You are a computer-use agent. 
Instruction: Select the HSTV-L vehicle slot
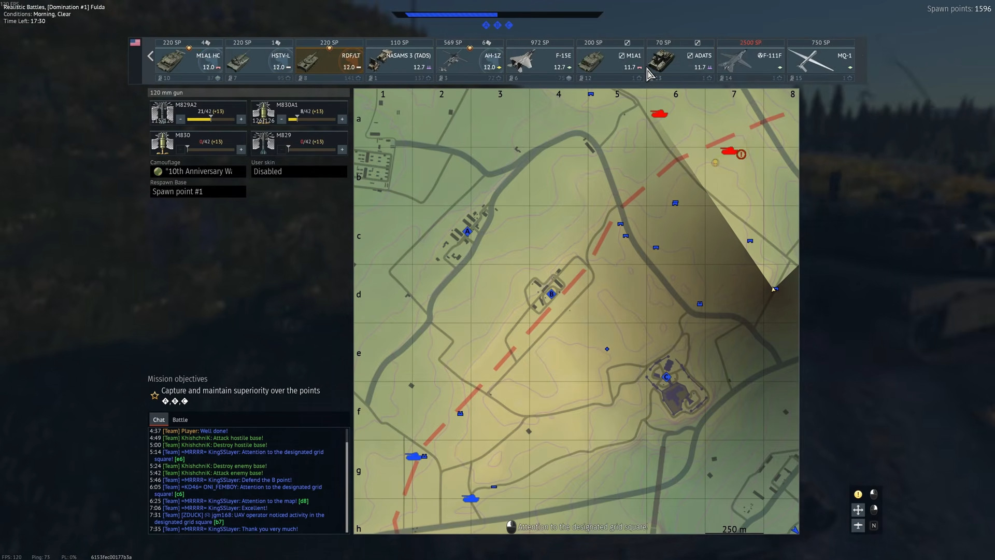[x=259, y=60]
